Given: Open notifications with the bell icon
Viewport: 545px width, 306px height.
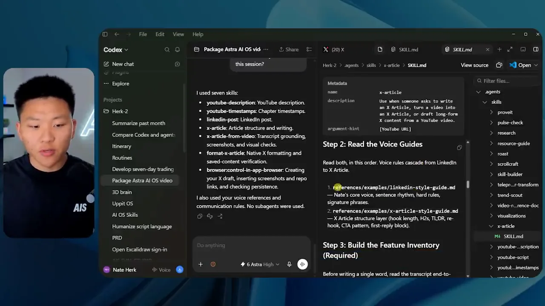Looking at the screenshot, I should point(178,50).
